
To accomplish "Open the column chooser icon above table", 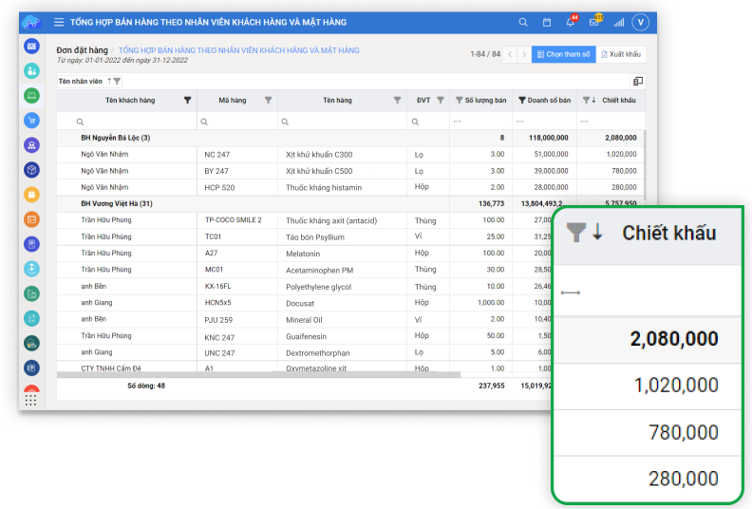I will 638,82.
